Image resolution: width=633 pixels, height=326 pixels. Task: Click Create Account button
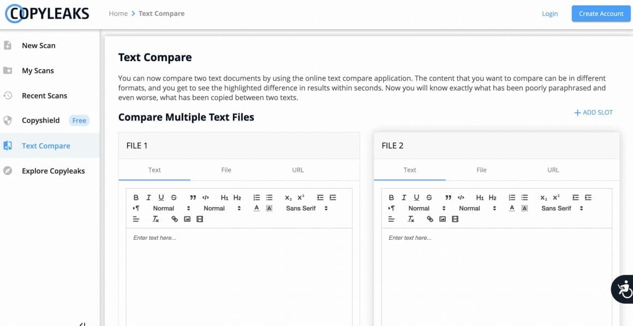(601, 14)
